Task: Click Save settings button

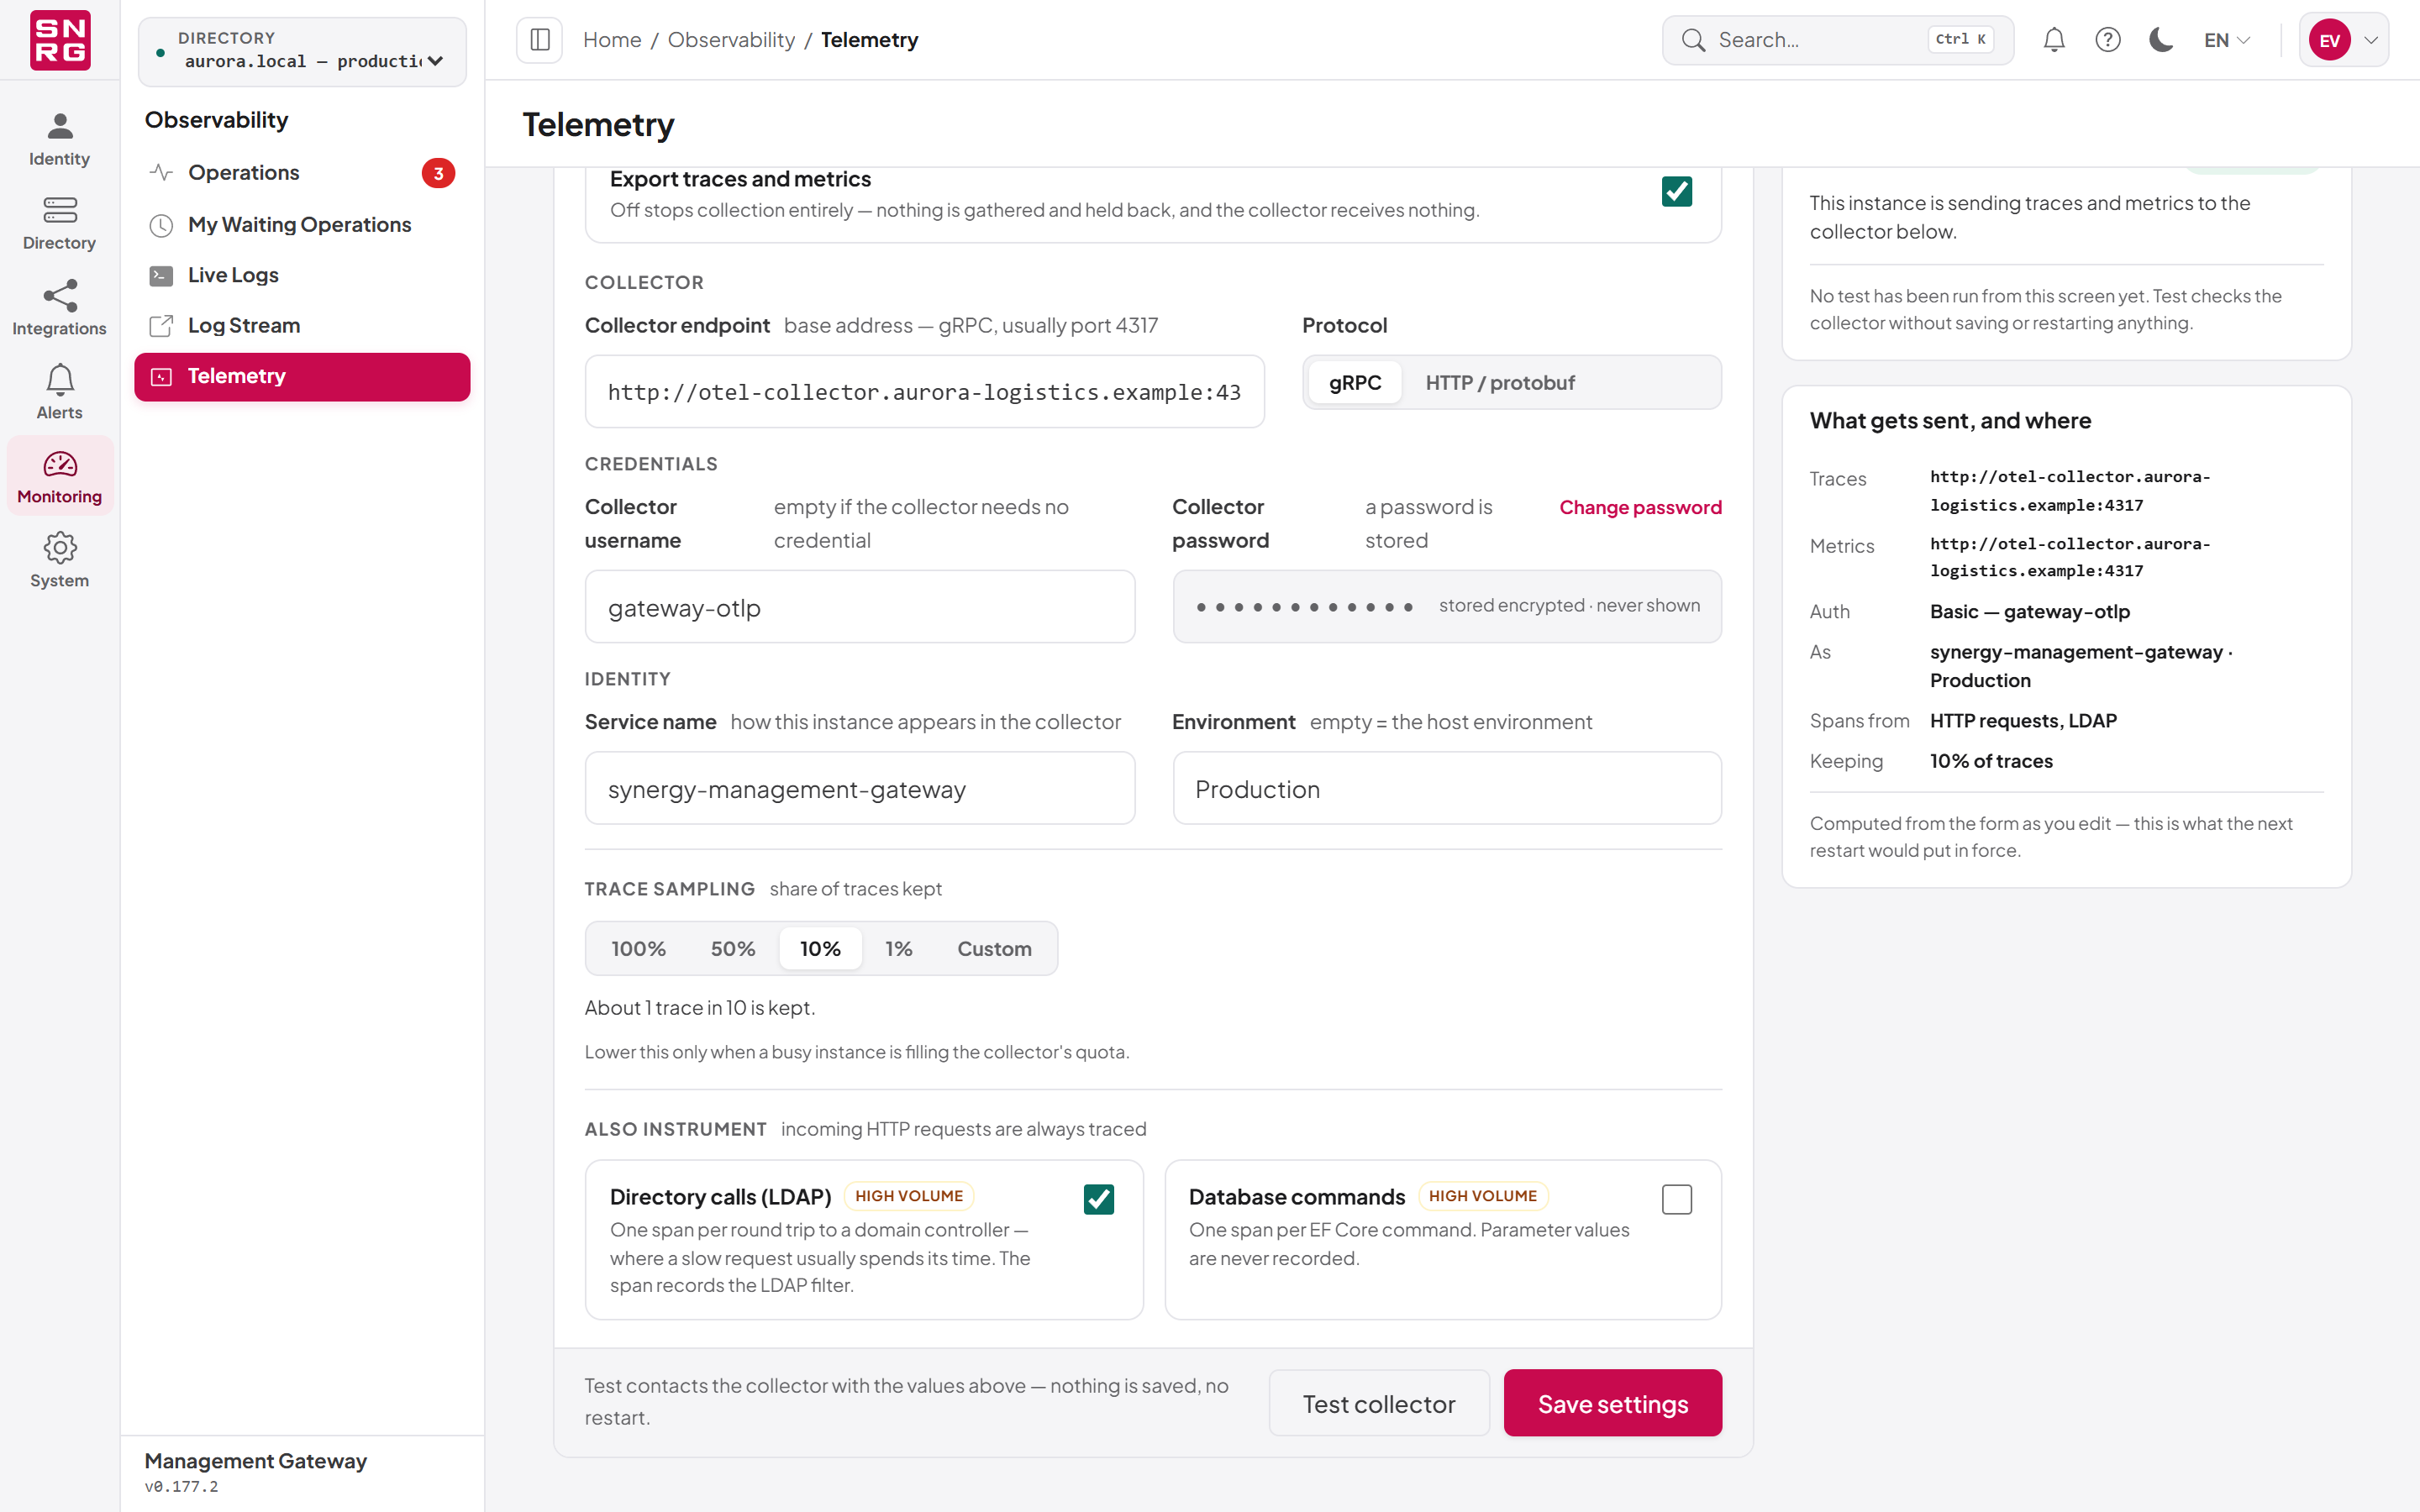Action: click(x=1612, y=1404)
